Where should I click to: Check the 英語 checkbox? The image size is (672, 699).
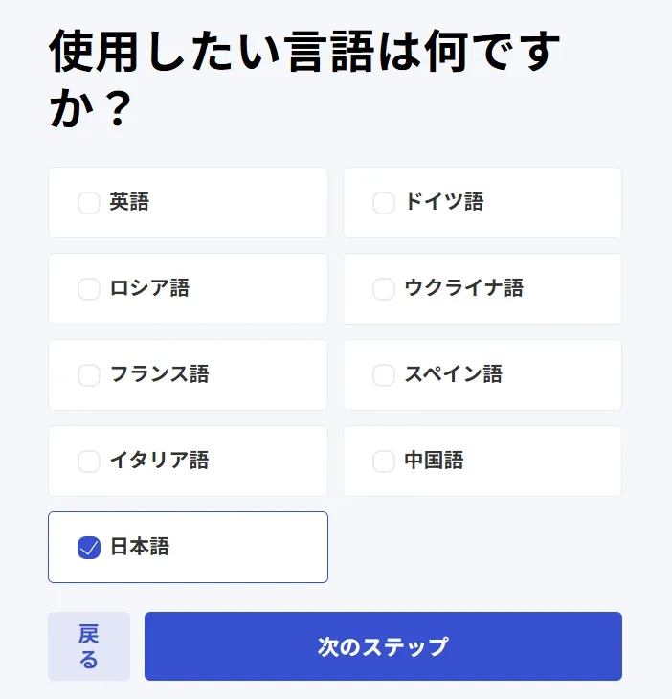pyautogui.click(x=89, y=203)
